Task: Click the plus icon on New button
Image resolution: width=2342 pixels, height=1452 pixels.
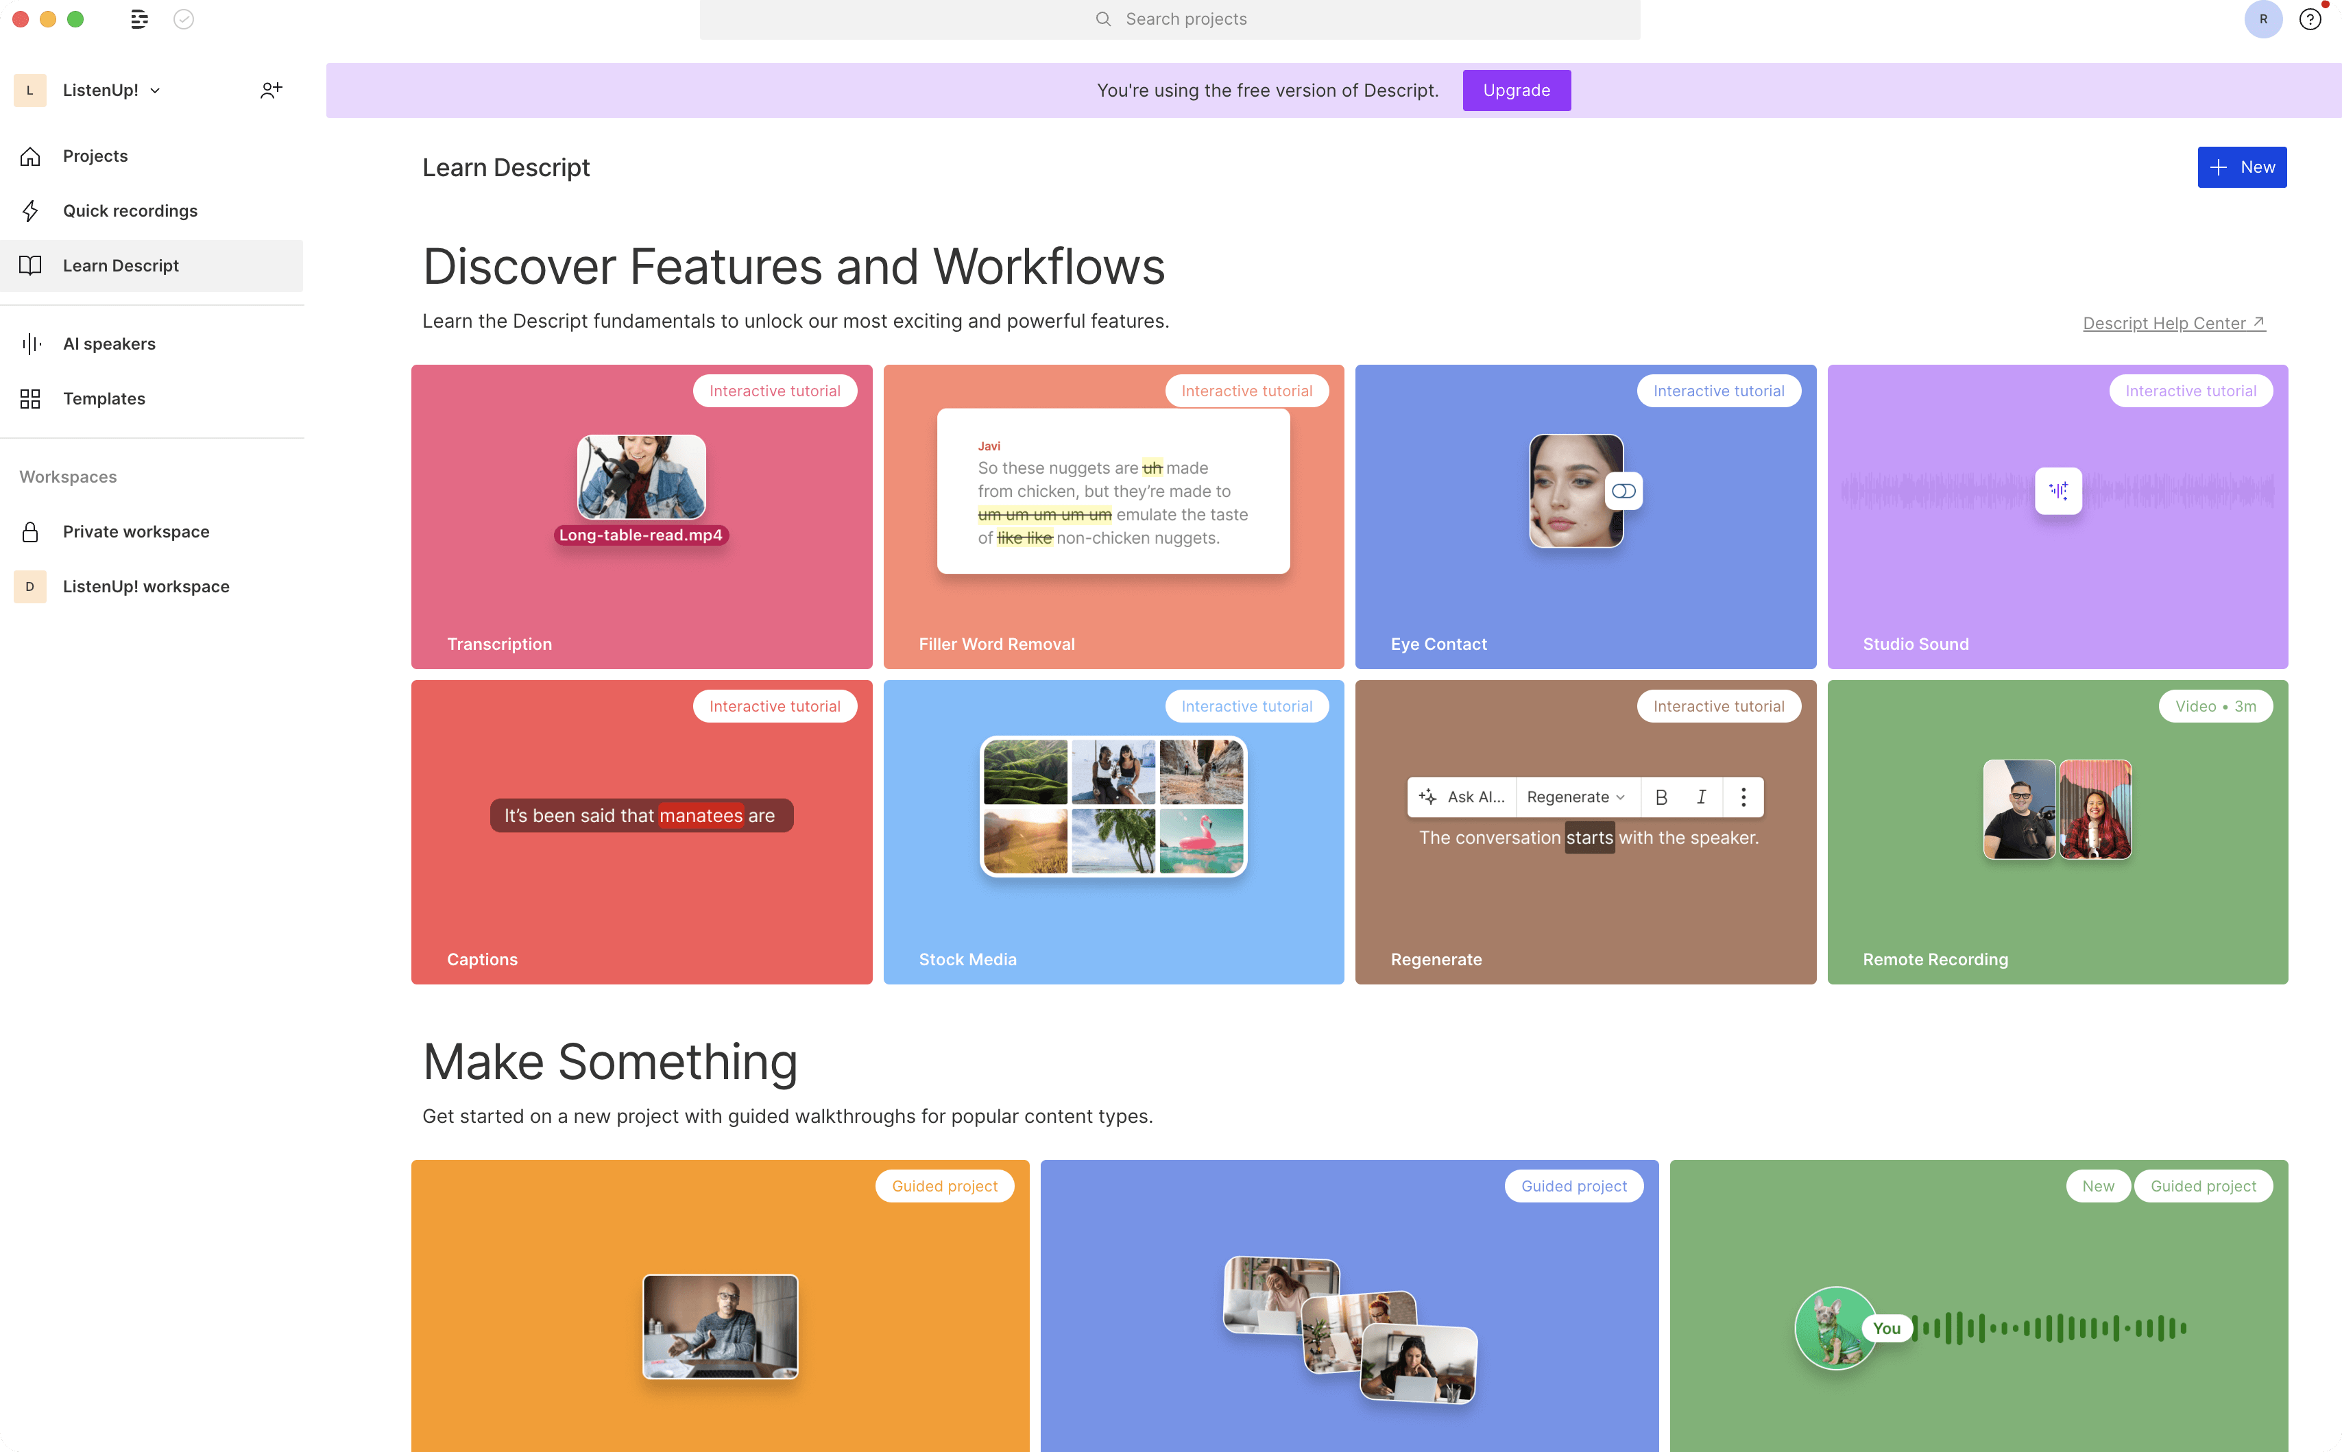Action: click(x=2218, y=167)
